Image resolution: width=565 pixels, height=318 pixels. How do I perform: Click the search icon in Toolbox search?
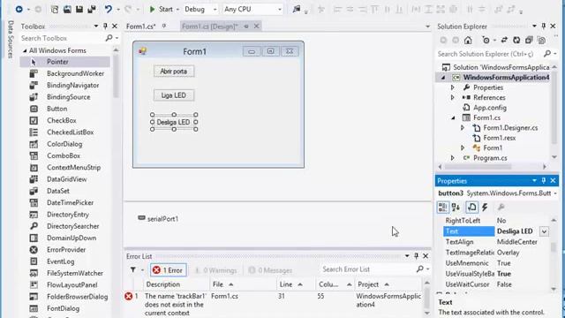pyautogui.click(x=109, y=38)
